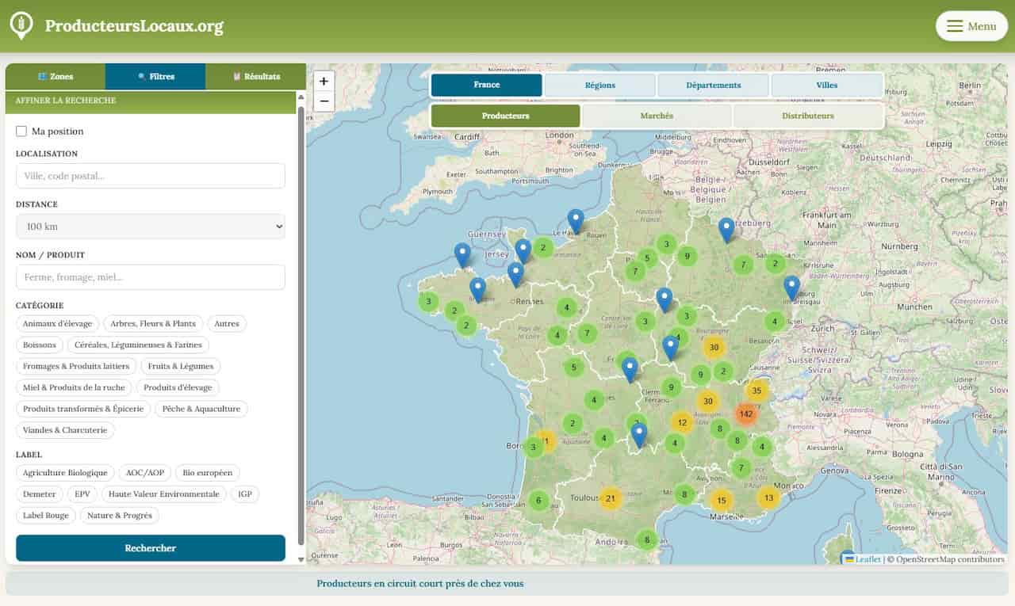Click the blue pin near Le Havre
This screenshot has width=1015, height=606.
tap(576, 221)
